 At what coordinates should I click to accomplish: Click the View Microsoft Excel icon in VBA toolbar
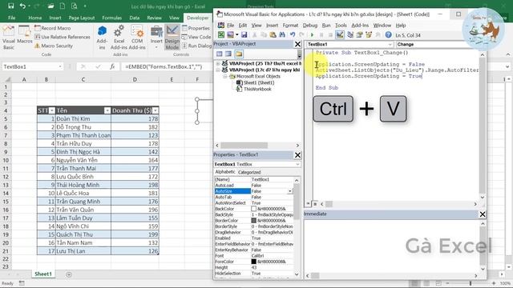coord(221,34)
